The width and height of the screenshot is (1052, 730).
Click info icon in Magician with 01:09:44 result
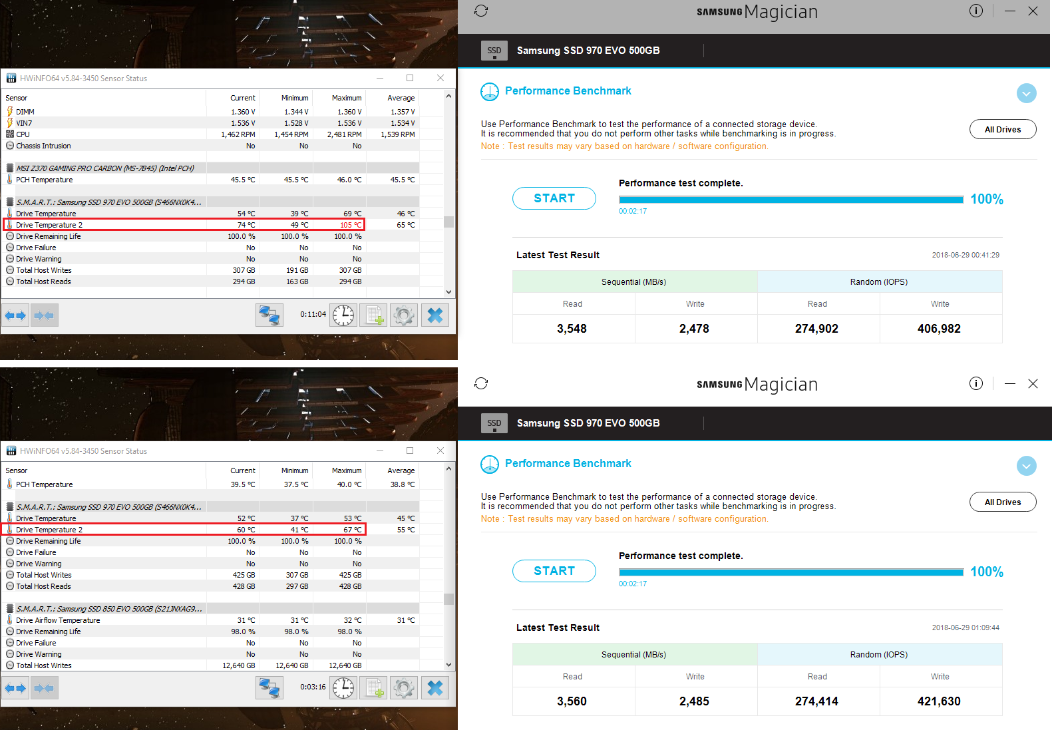(x=976, y=383)
